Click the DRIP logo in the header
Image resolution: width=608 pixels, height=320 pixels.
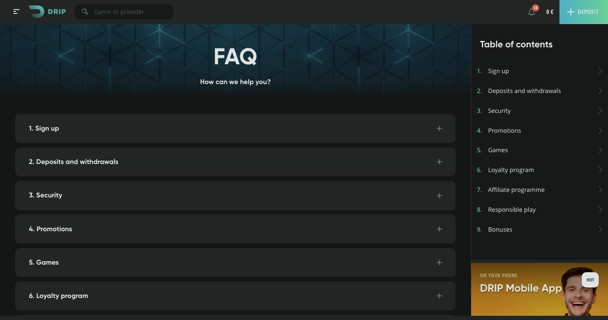click(47, 11)
